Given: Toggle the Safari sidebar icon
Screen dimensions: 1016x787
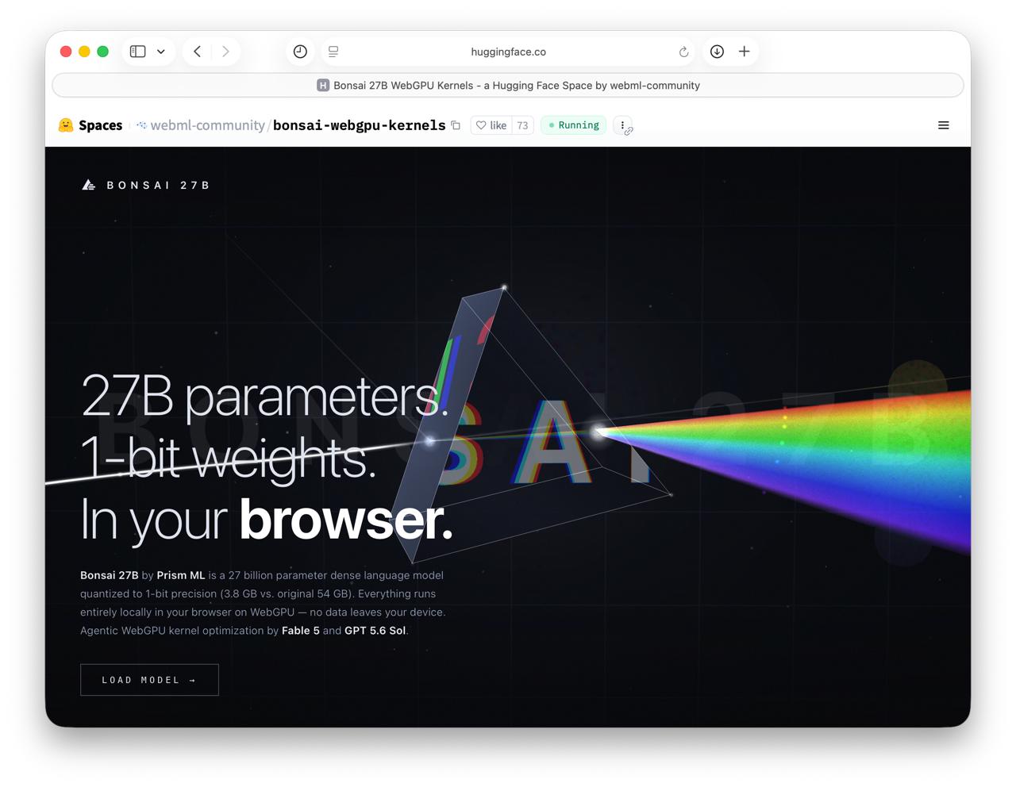Looking at the screenshot, I should click(137, 52).
